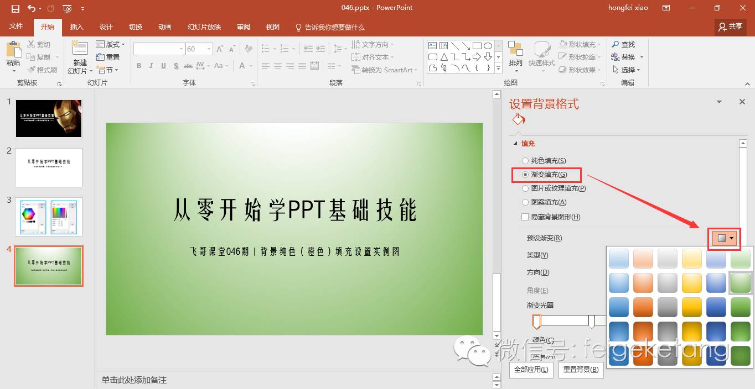
Task: Open the font name combo box
Action: tap(159, 49)
